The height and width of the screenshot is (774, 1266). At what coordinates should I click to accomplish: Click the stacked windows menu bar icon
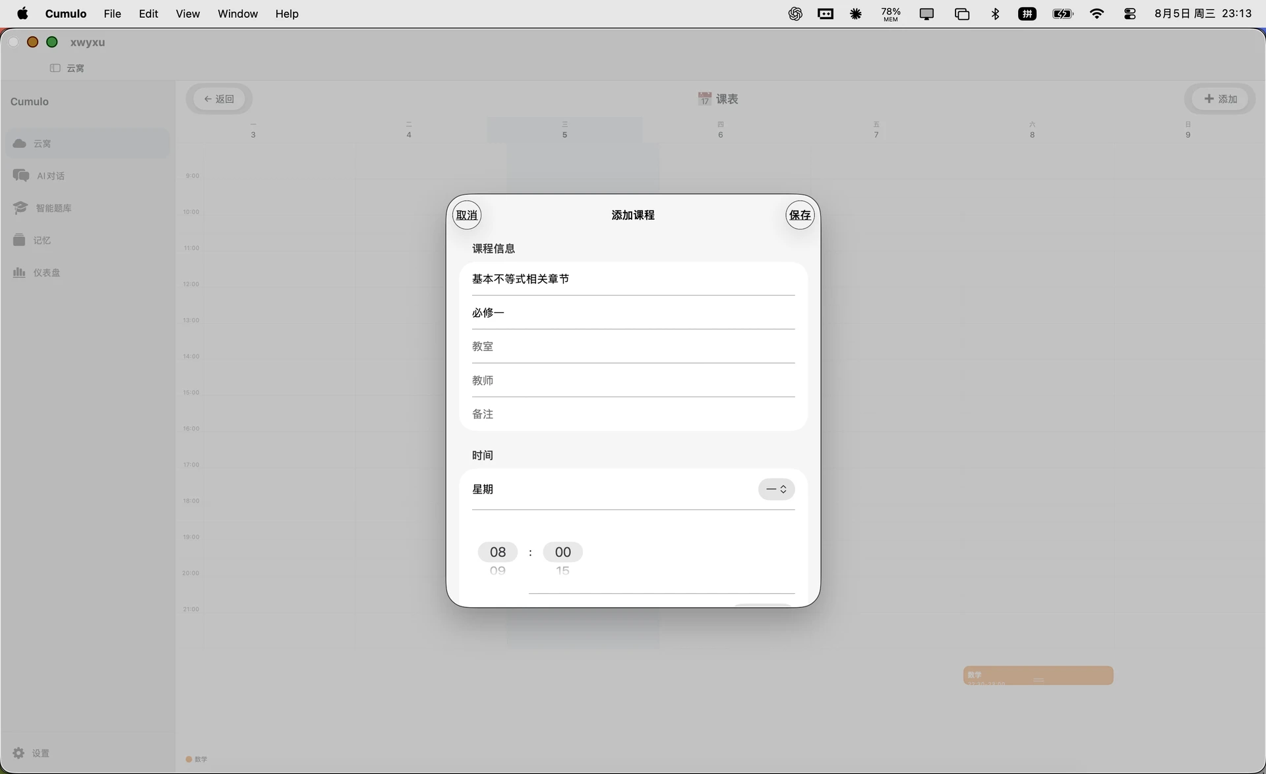pos(962,14)
